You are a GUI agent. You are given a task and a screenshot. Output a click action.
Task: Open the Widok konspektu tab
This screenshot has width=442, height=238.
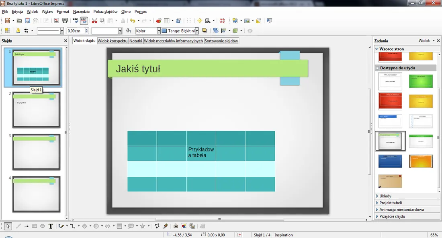(113, 41)
